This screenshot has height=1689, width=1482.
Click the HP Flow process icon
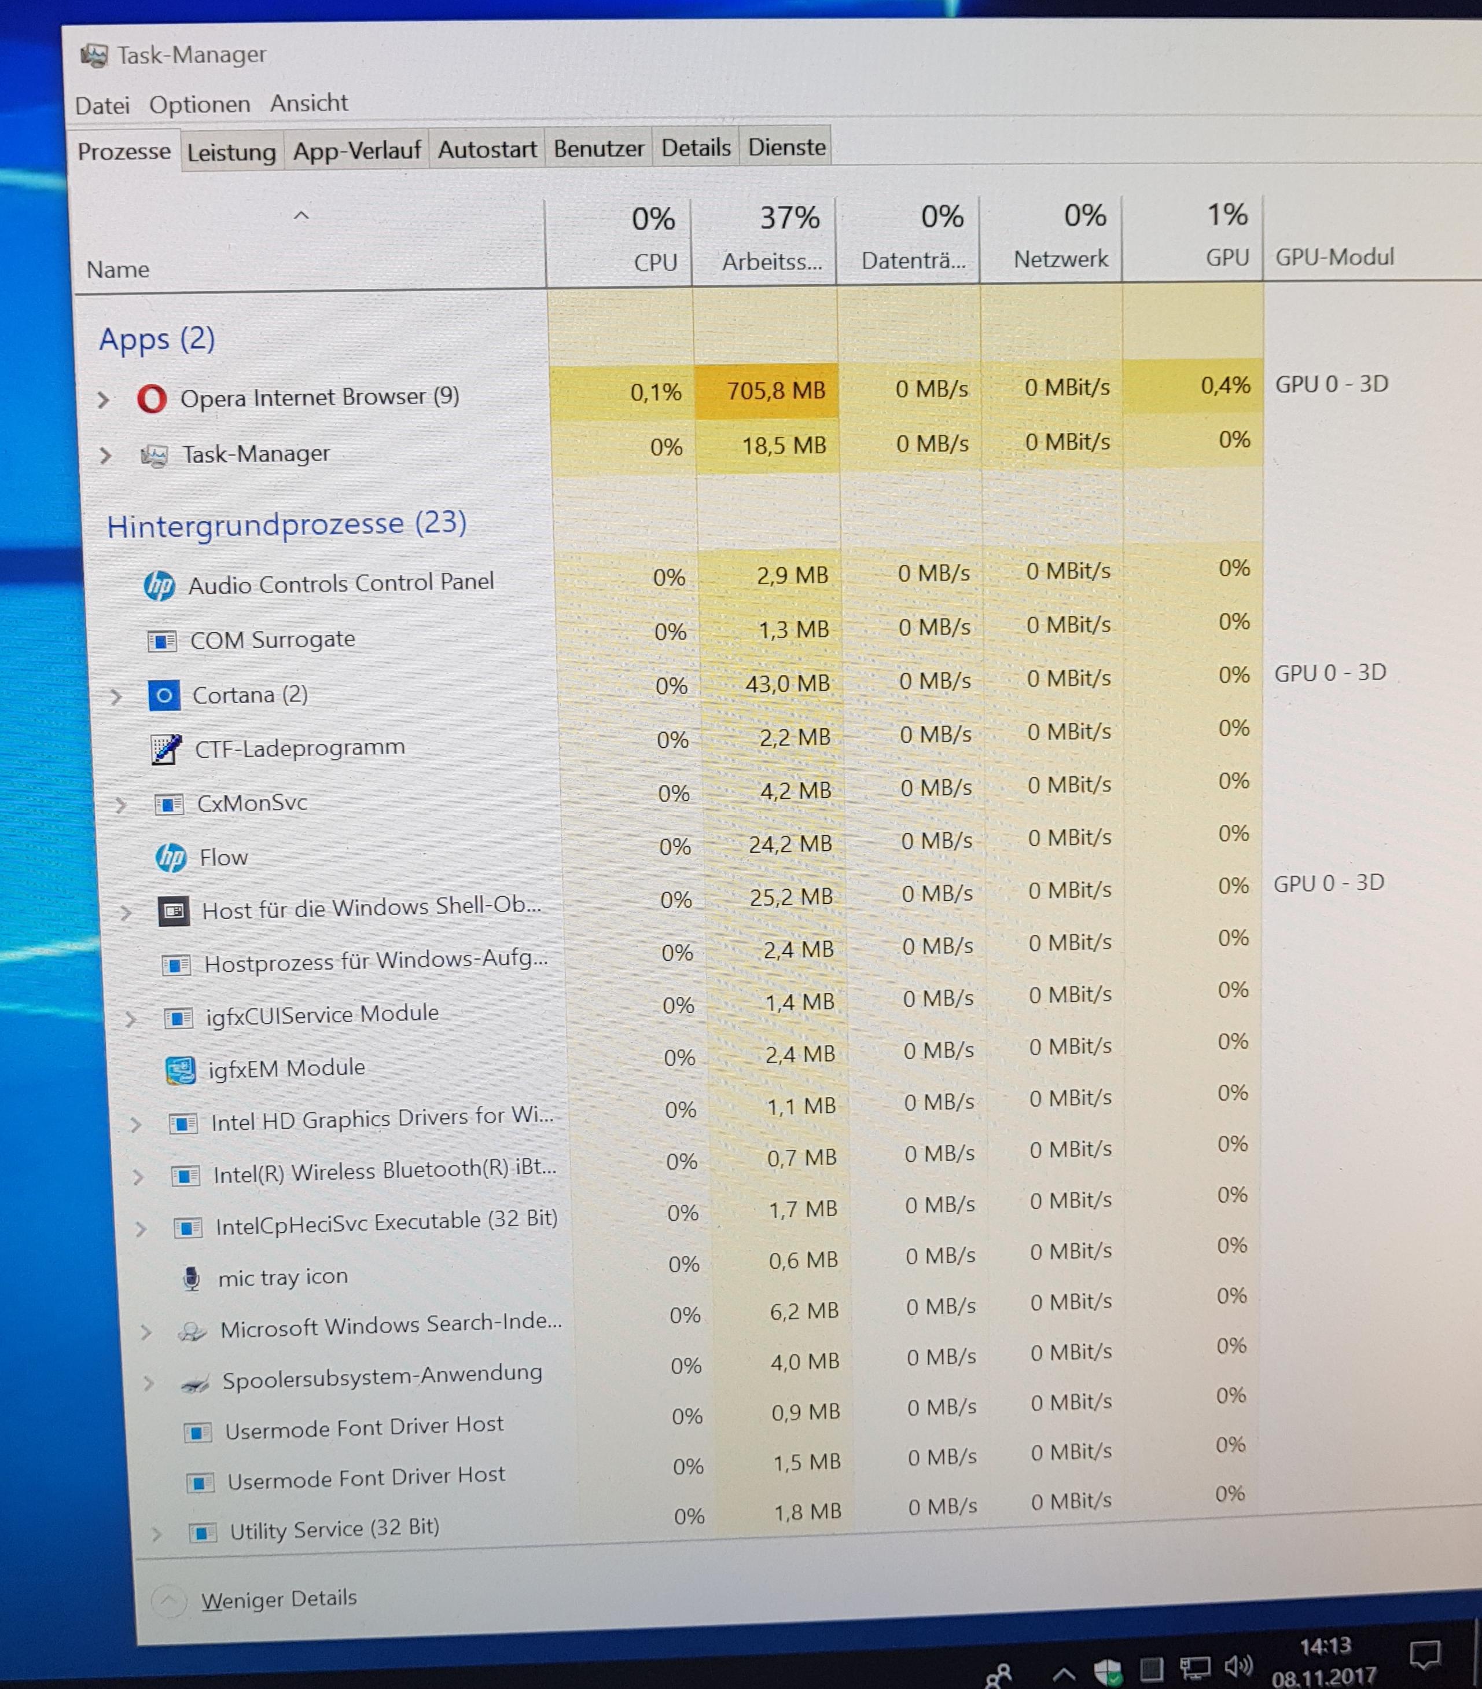171,858
